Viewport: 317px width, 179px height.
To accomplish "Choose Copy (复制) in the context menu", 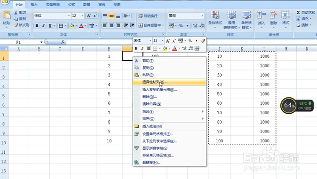I will tap(169, 68).
